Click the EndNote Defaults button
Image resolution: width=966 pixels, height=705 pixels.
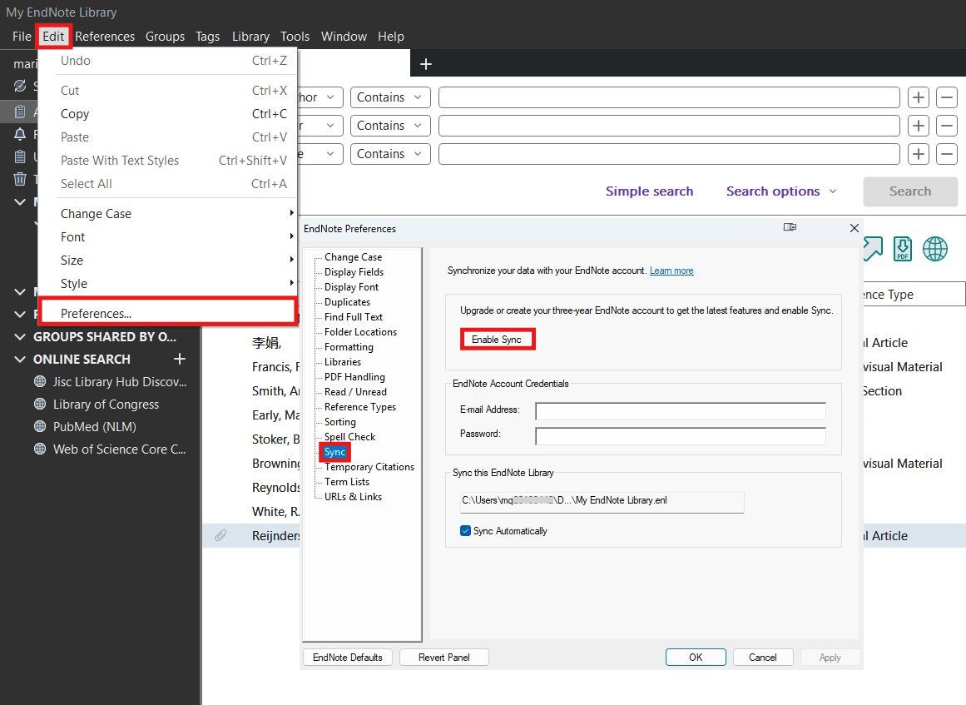pyautogui.click(x=348, y=657)
